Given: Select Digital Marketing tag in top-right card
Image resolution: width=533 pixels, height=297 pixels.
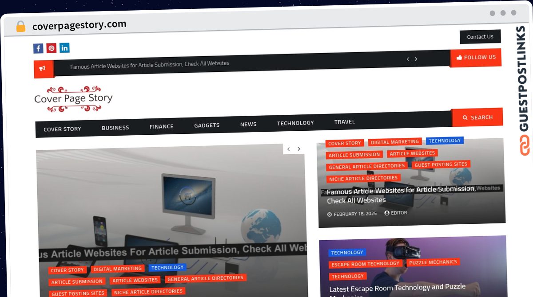Looking at the screenshot, I should coord(395,142).
